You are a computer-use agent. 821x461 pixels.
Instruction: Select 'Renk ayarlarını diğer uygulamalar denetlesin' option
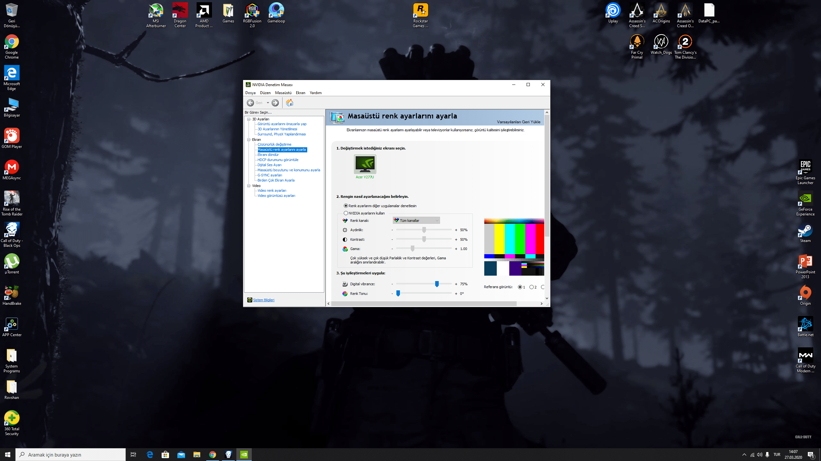point(346,206)
